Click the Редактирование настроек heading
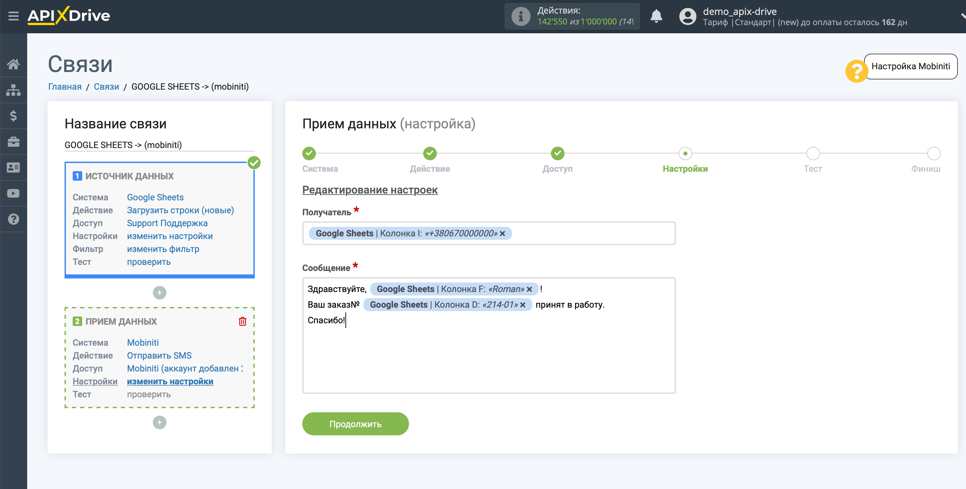 coord(370,190)
